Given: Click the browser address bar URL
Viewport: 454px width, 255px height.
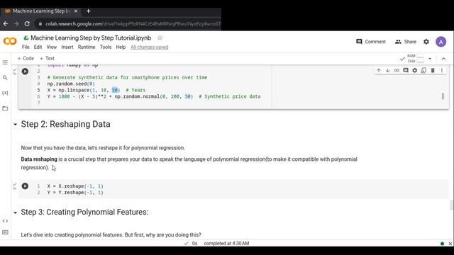Looking at the screenshot, I should [x=133, y=23].
